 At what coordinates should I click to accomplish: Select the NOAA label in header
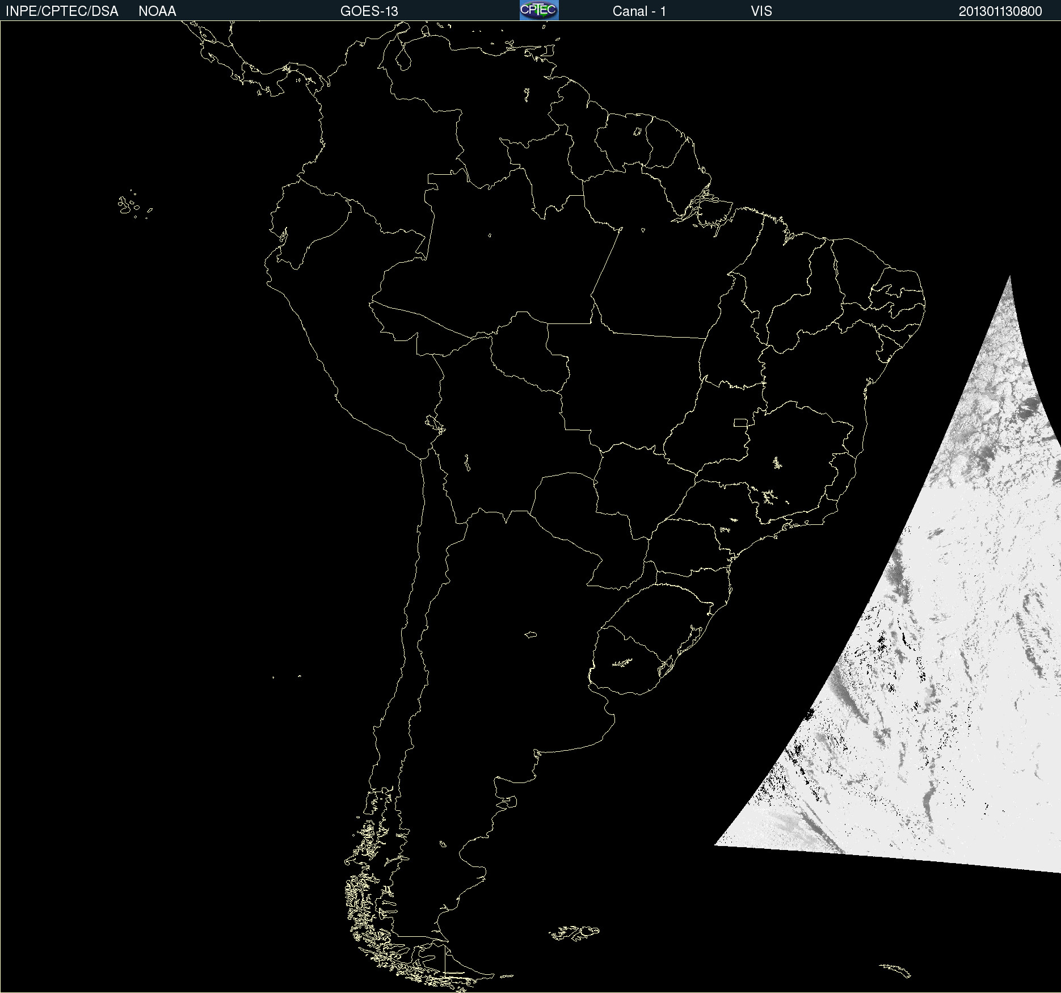(157, 11)
